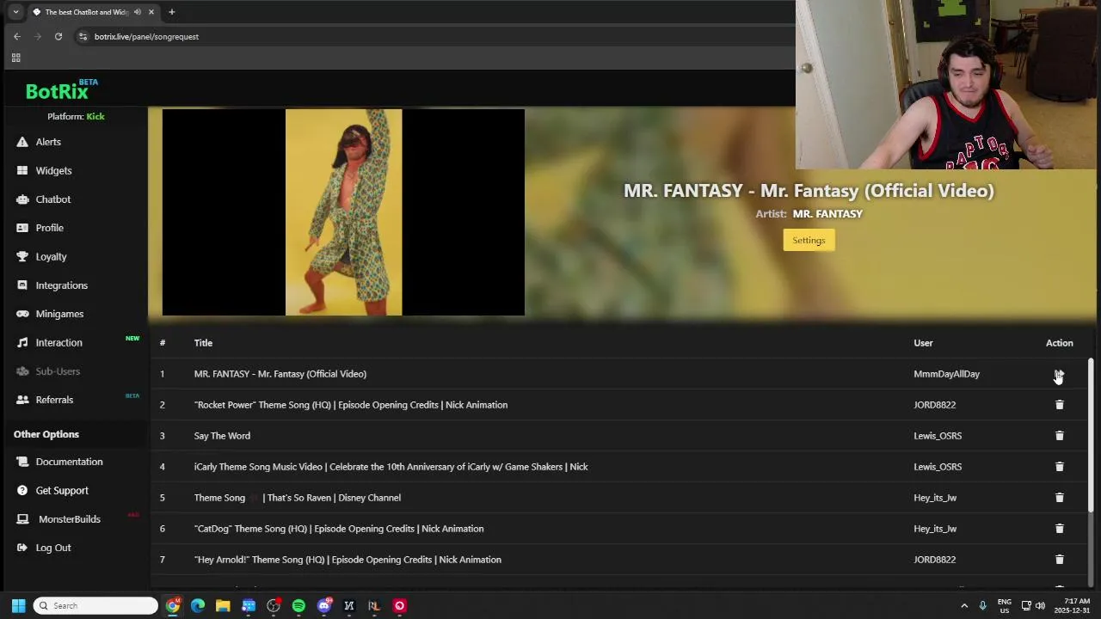This screenshot has width=1101, height=619.
Task: Delete the Rocket Power theme song request
Action: pos(1059,405)
